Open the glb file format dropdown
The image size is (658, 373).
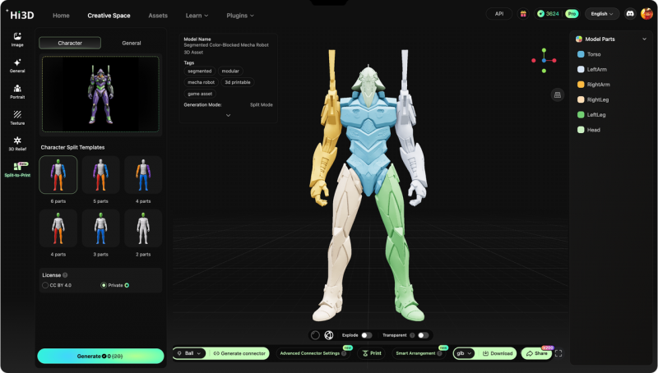point(464,353)
